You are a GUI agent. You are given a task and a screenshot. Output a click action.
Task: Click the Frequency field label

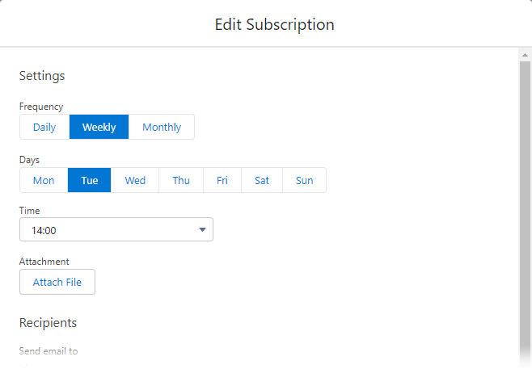[41, 107]
